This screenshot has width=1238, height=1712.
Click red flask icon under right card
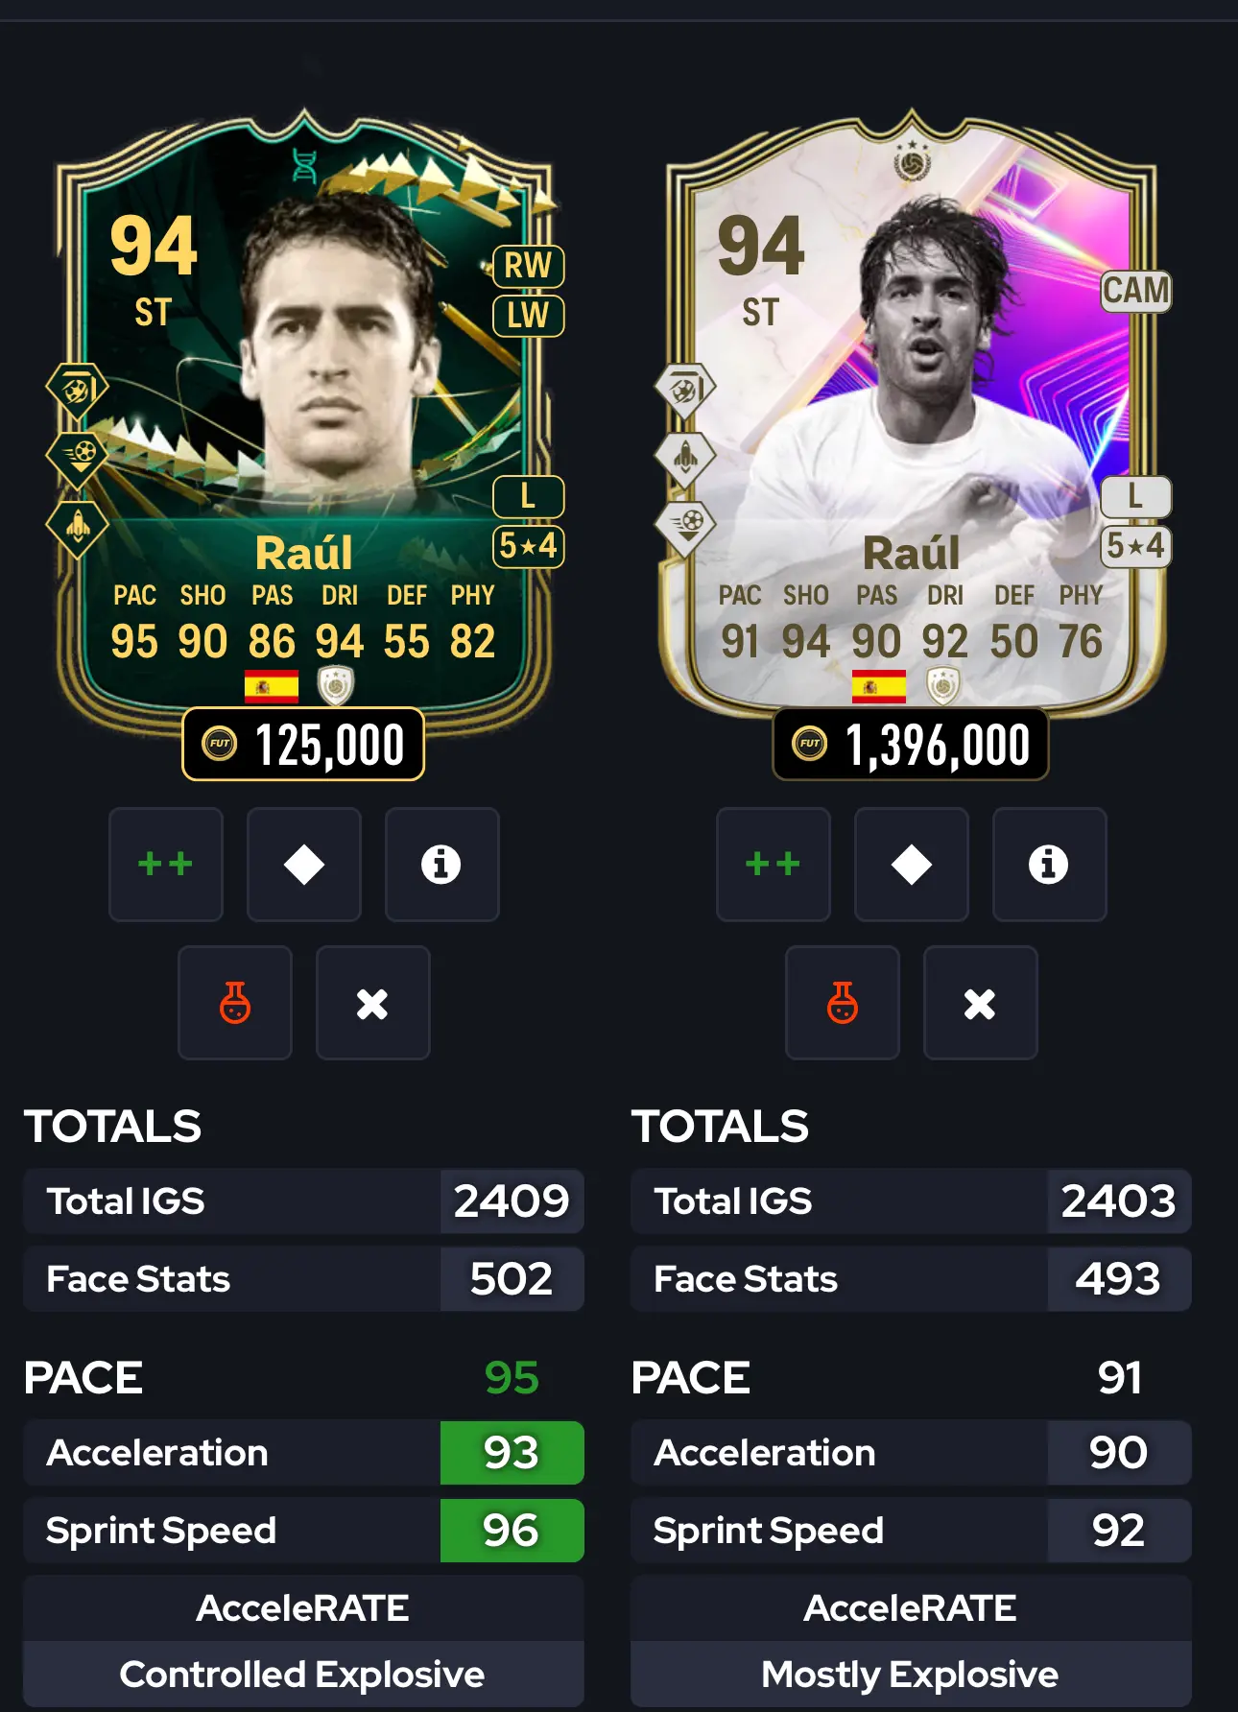point(843,1003)
